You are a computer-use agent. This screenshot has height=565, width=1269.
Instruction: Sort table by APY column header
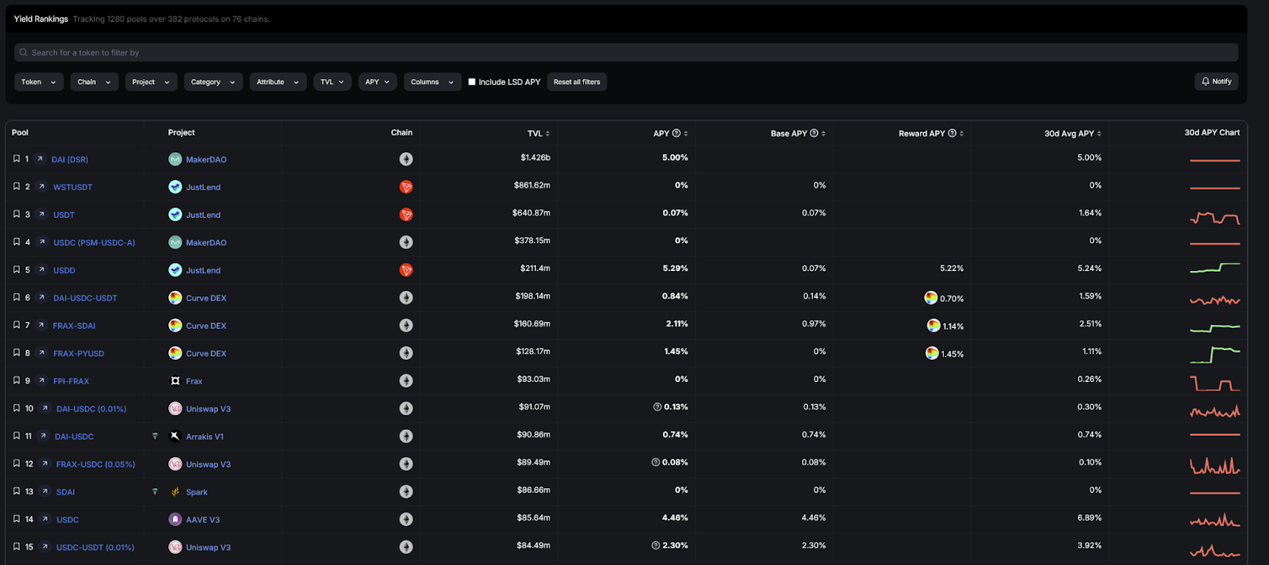670,133
